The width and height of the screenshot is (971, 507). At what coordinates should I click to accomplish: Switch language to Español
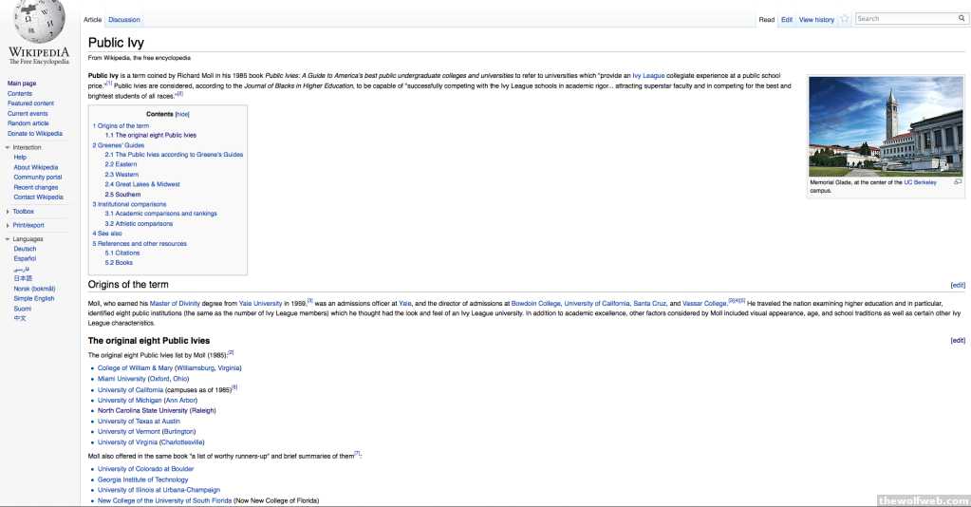[x=26, y=258]
